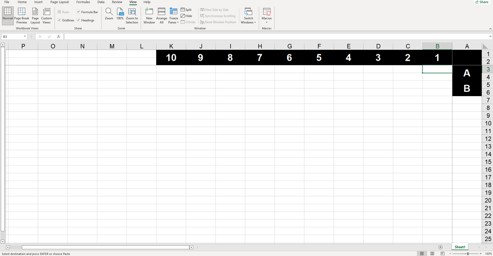
Task: Open the Switch Windows dropdown
Action: 248,15
